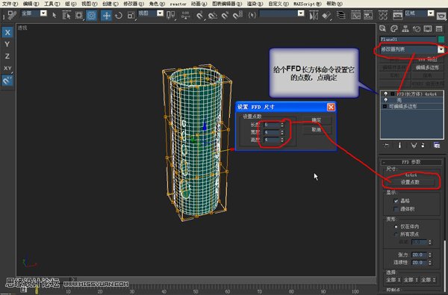Activate the Select and Scale tool
This screenshot has width=448, height=295.
coord(131,15)
